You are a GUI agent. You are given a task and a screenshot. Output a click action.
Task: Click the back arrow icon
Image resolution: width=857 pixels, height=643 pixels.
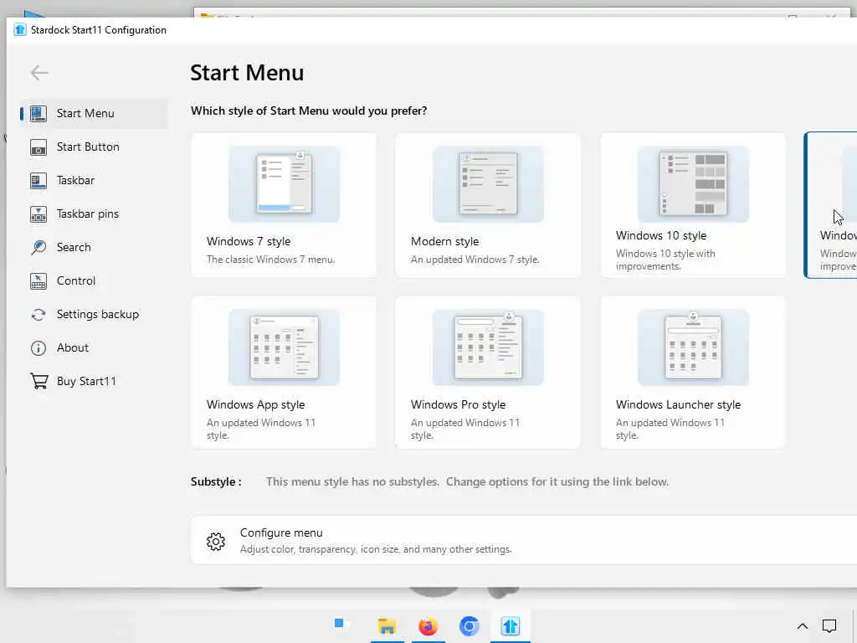click(x=39, y=72)
